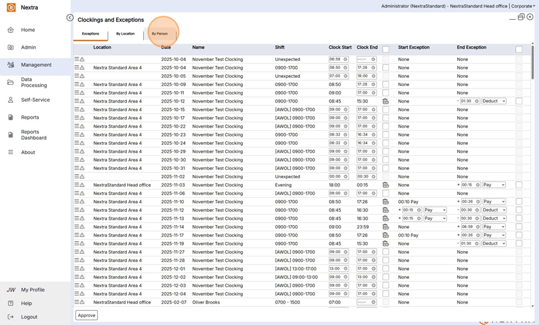Open Corporate dropdown in top right header
Image resolution: width=539 pixels, height=325 pixels.
pos(523,6)
